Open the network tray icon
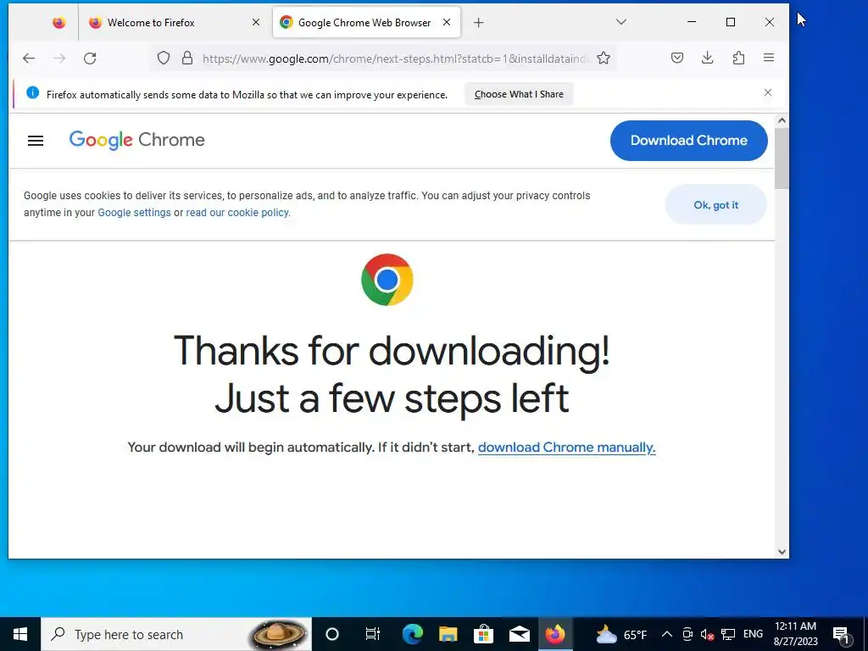Viewport: 868px width, 651px height. [x=728, y=634]
